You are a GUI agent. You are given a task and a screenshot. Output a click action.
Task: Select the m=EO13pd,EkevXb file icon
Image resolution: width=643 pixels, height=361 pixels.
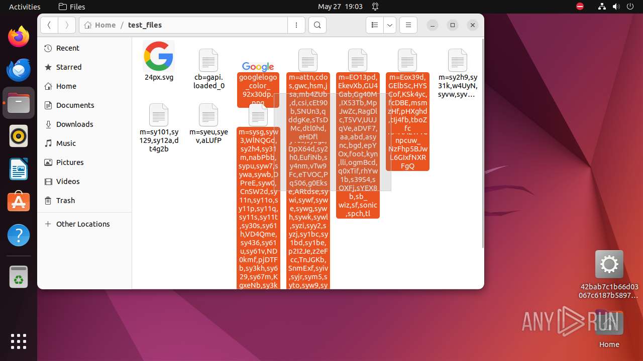click(358, 60)
